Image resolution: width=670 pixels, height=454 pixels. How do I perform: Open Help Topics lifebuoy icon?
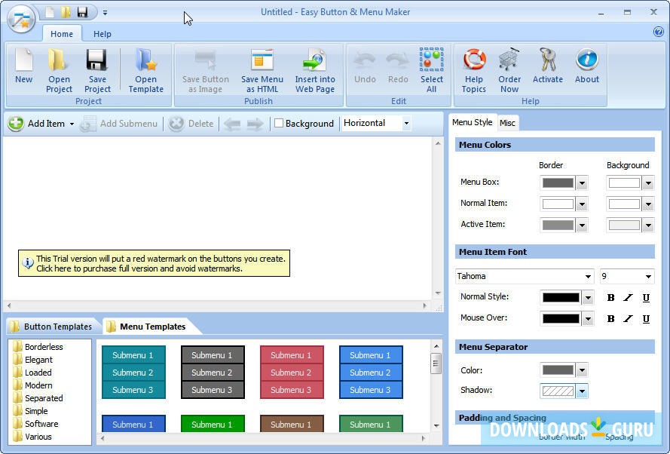473,62
